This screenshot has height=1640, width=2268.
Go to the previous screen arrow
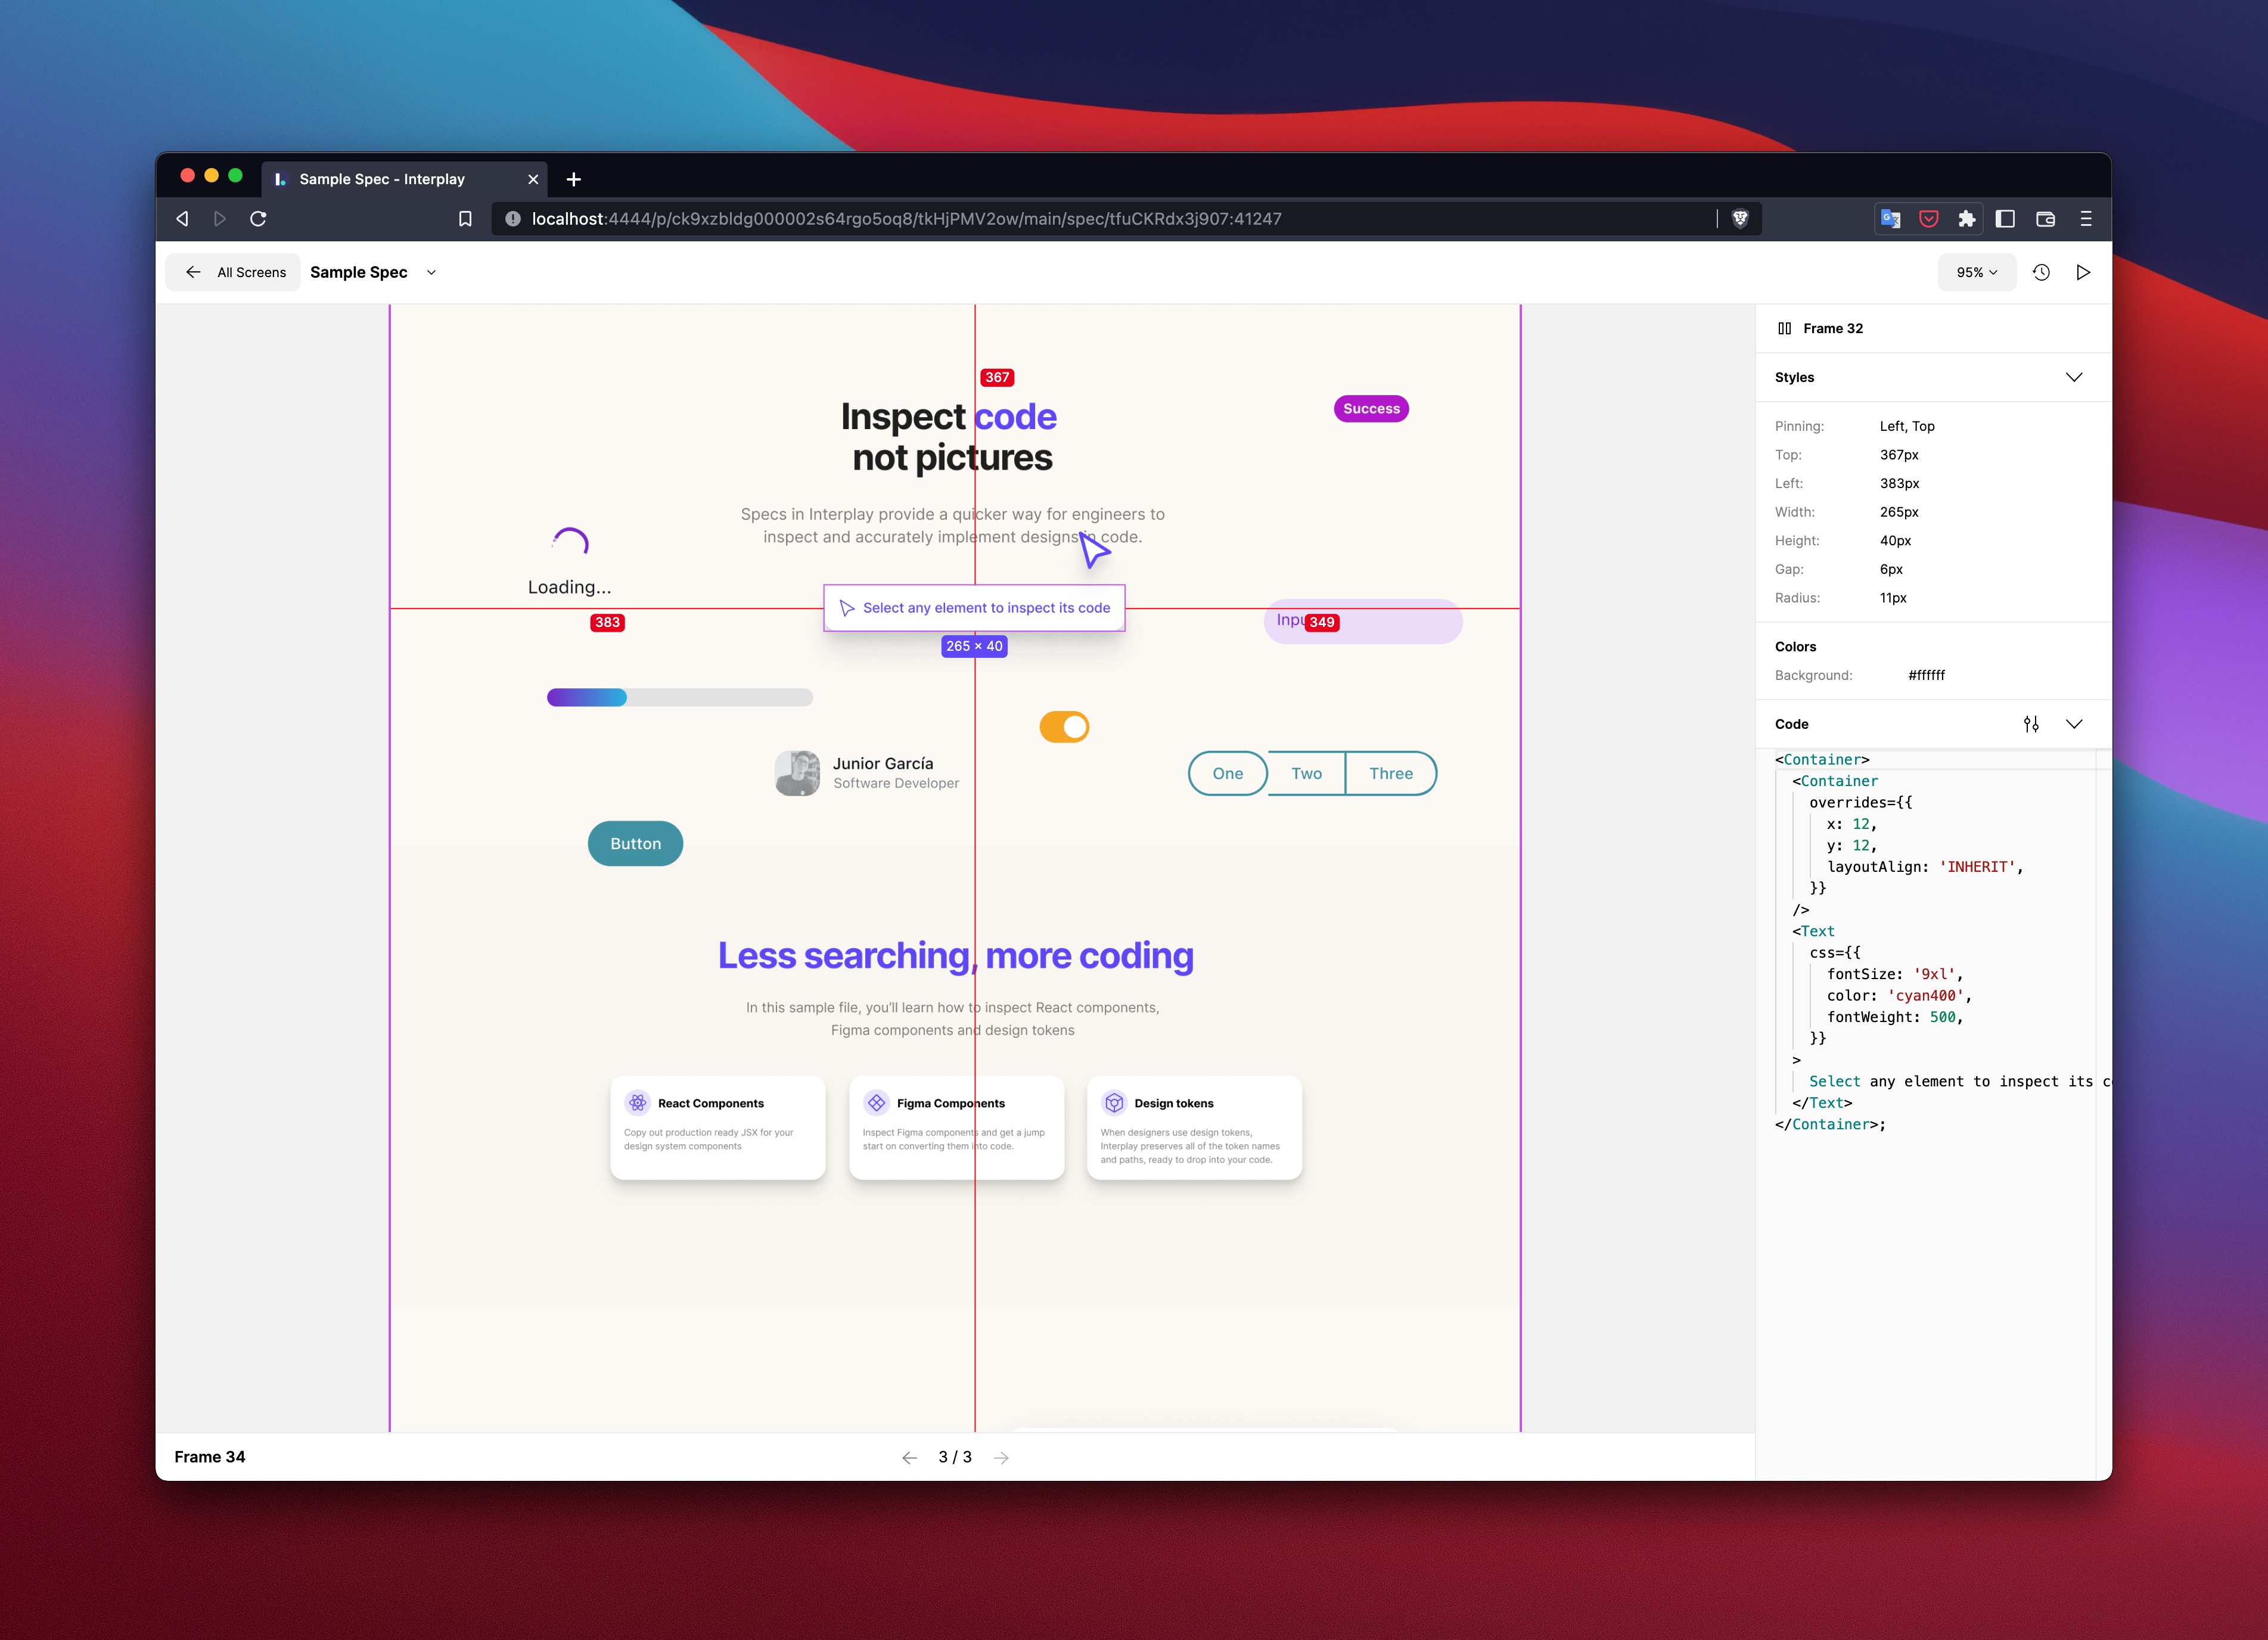[x=909, y=1458]
